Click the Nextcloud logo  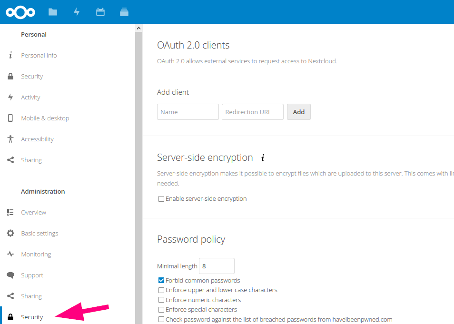[x=20, y=12]
